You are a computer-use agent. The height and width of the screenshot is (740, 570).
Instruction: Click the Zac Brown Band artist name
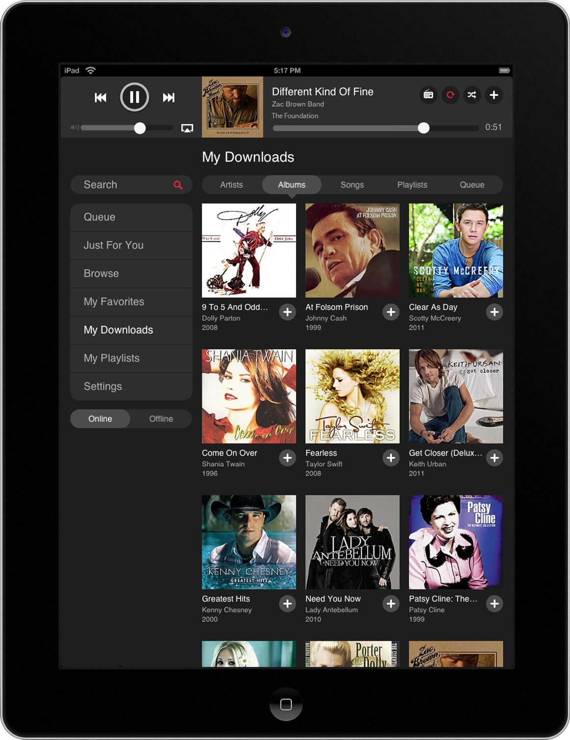coord(298,104)
